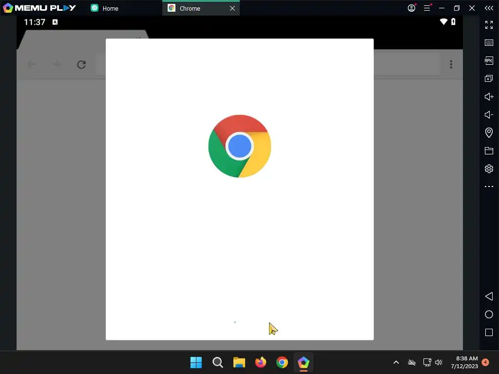499x374 pixels.
Task: Open the speaker volume tray icon
Action: tap(439, 362)
